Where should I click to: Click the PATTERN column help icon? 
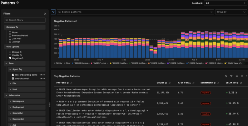[x=68, y=83]
